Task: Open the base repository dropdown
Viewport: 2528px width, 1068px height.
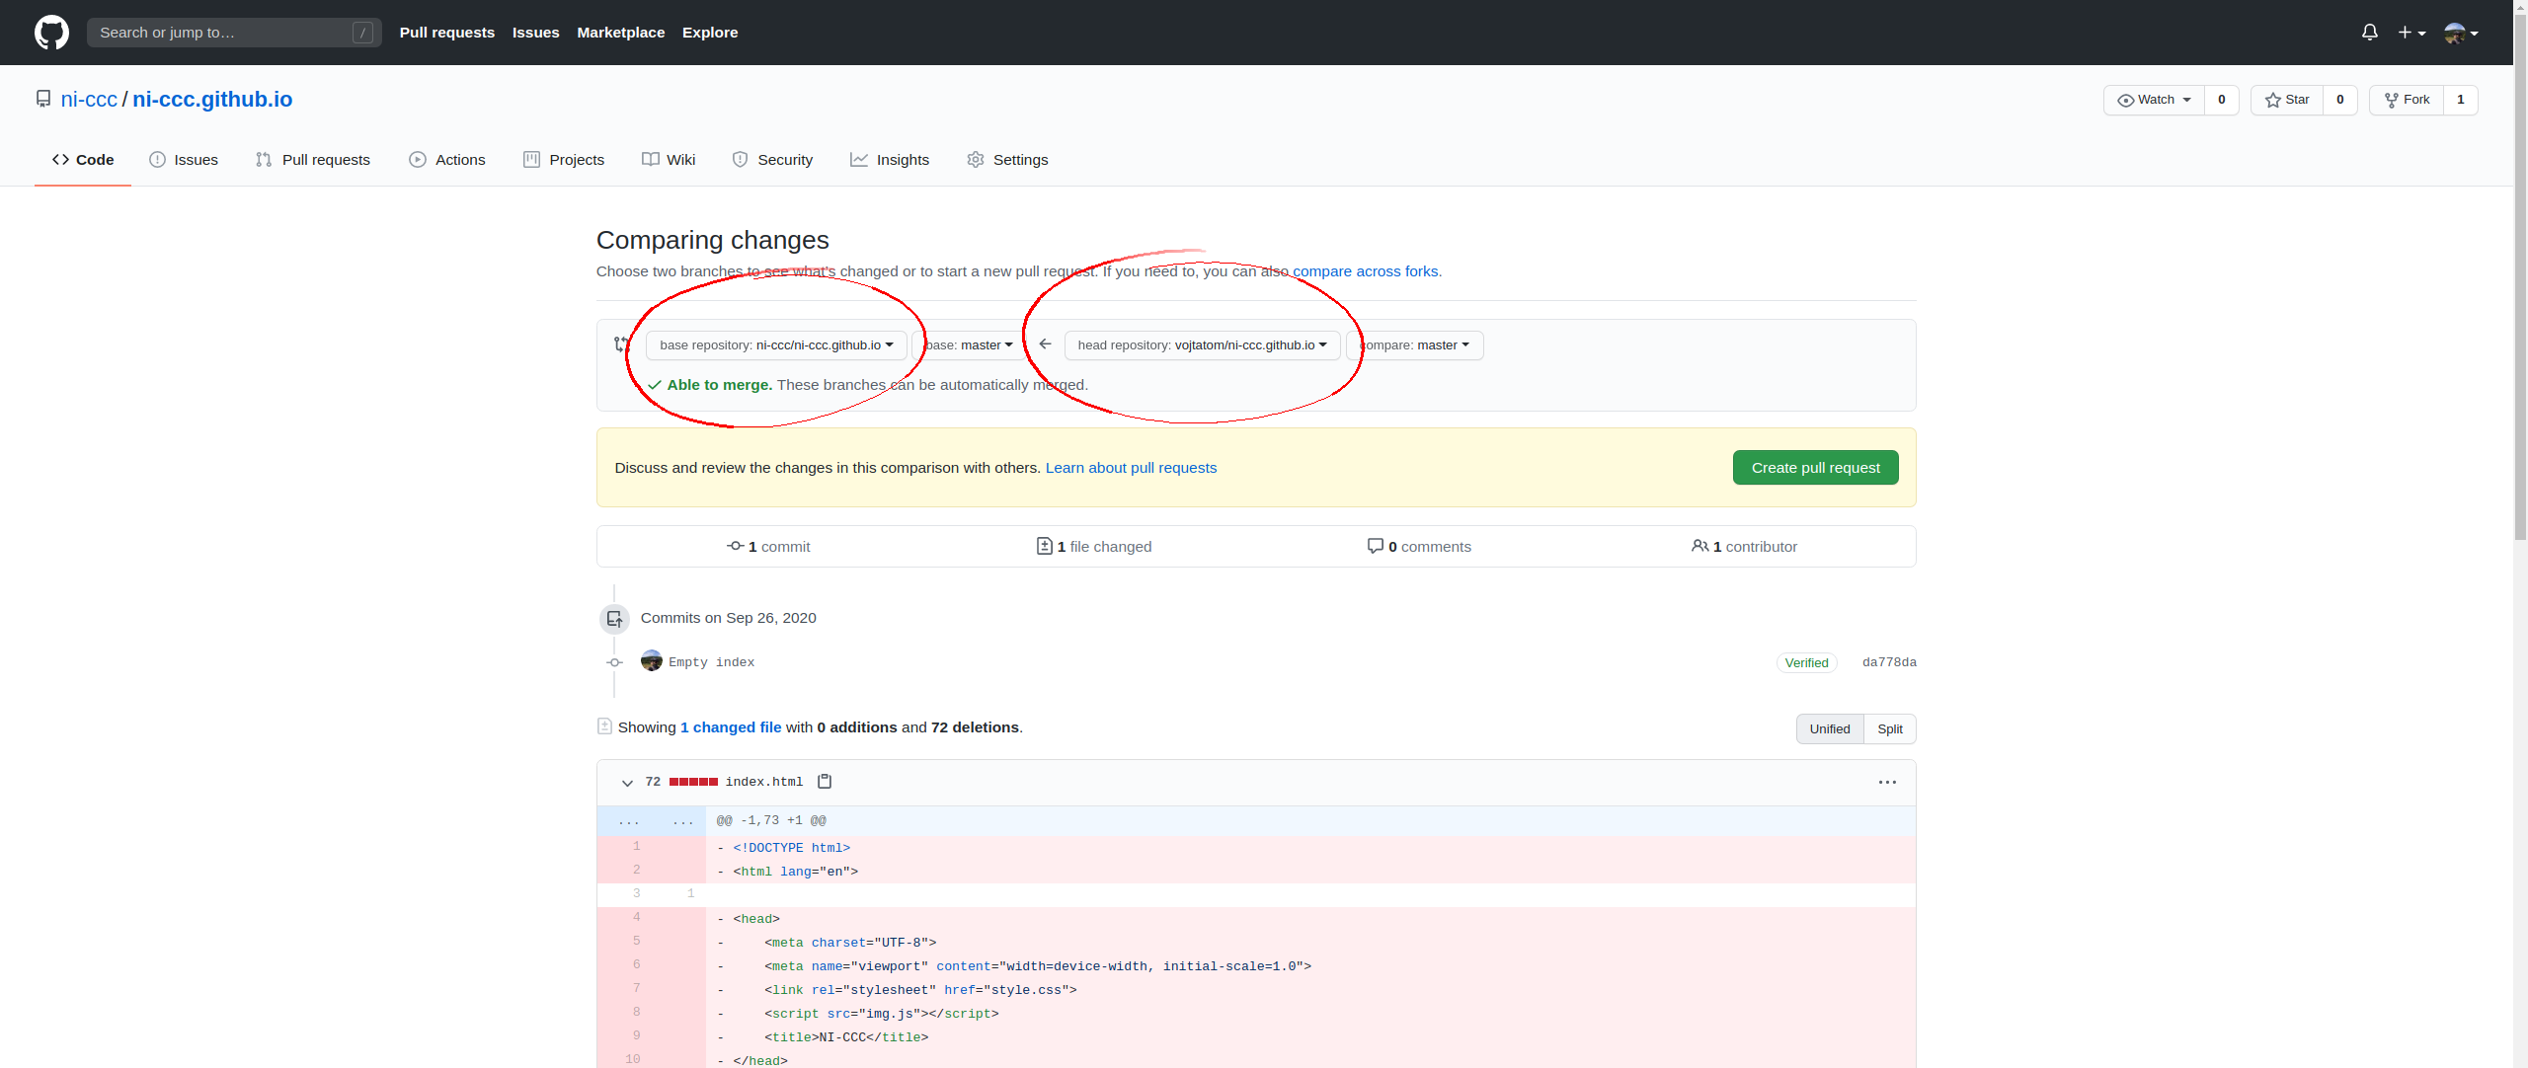Action: 776,345
